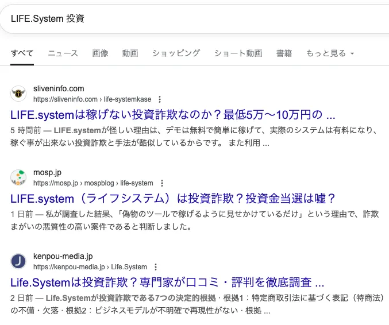Click the https://kenpou-media.jp › Life.System URL

(x=90, y=267)
